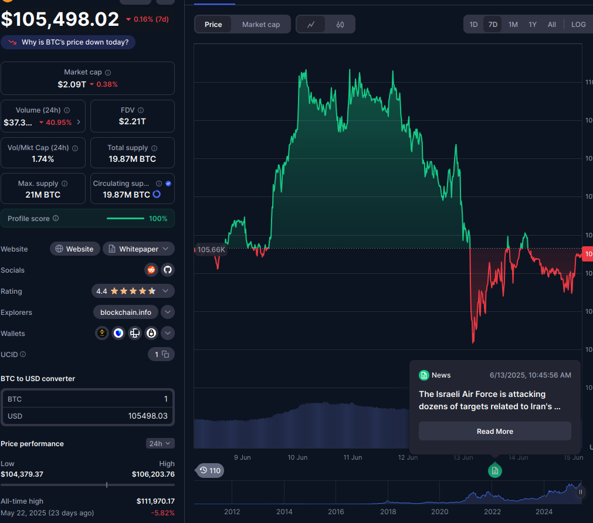Viewport: 593px width, 523px height.
Task: Click the All-time high value $111,970.17
Action: (x=155, y=501)
